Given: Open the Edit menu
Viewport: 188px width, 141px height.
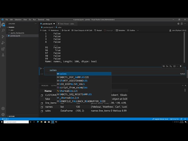Looking at the screenshot, I should pyautogui.click(x=11, y=20).
